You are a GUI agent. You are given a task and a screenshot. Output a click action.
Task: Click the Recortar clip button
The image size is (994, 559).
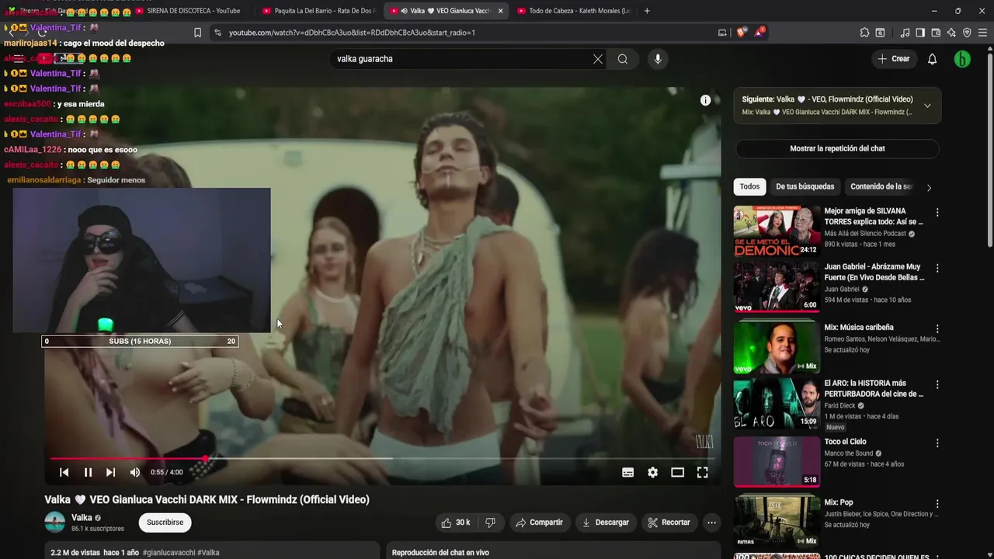pos(669,523)
